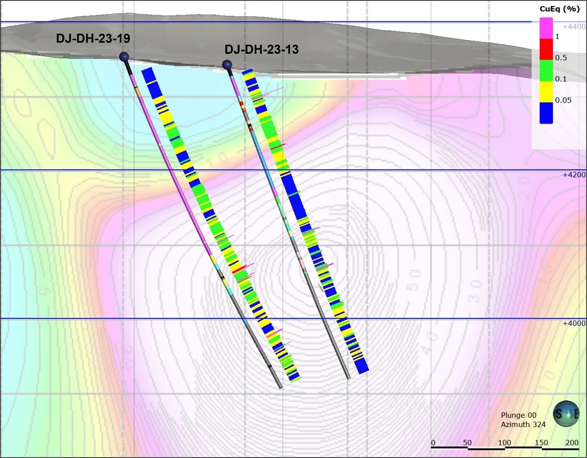
Task: Click the 100 mark on scale bar
Action: [x=504, y=442]
